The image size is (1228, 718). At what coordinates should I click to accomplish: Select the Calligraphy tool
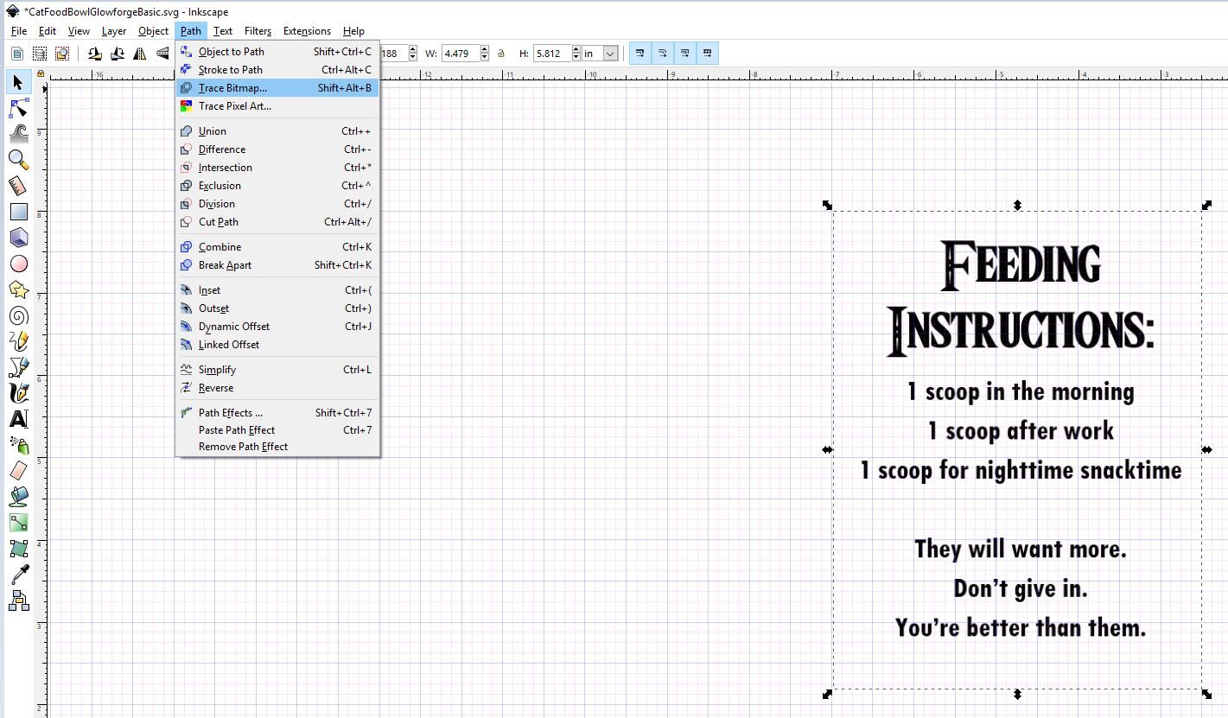(x=18, y=393)
